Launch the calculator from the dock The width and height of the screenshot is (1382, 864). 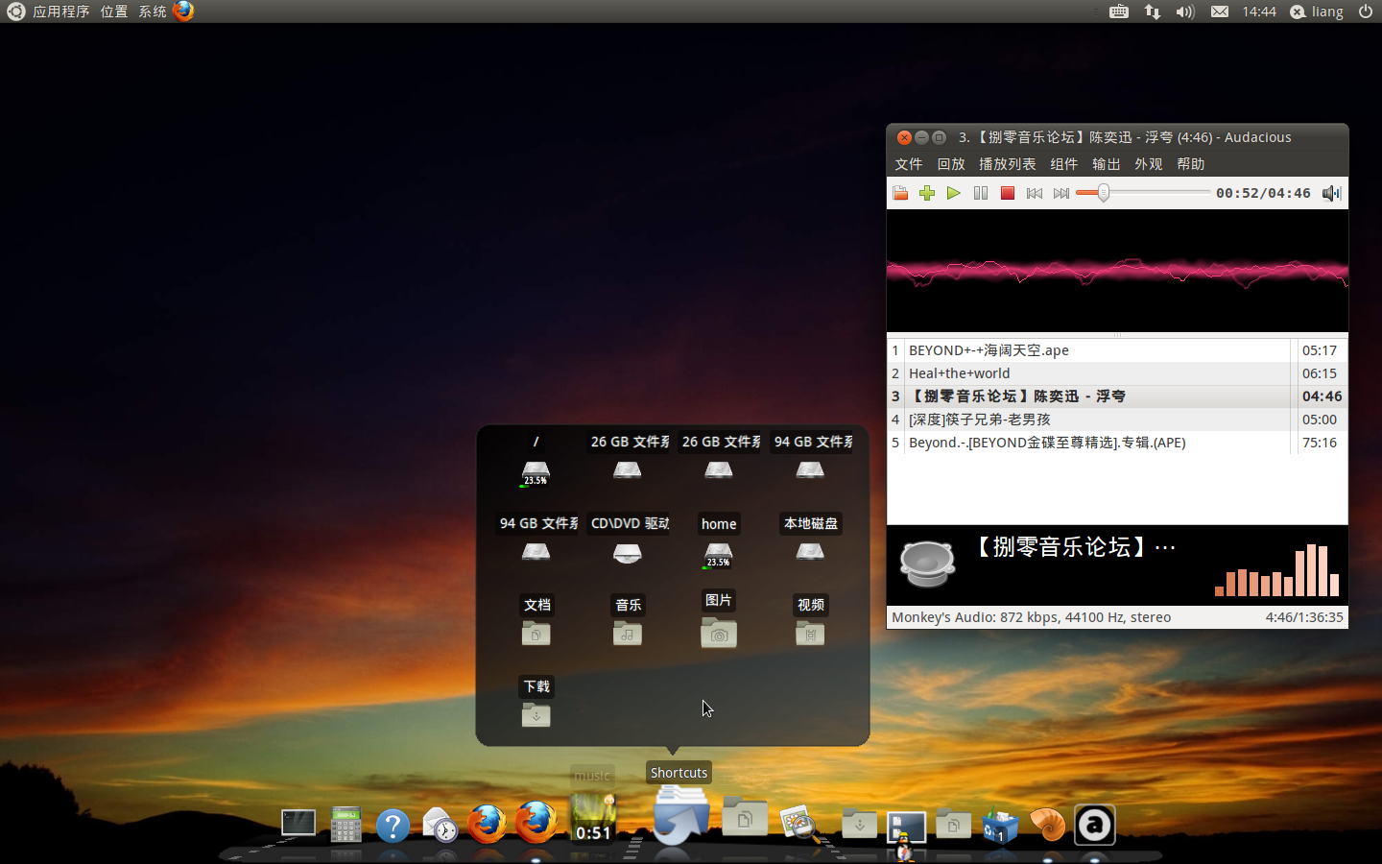pos(345,824)
